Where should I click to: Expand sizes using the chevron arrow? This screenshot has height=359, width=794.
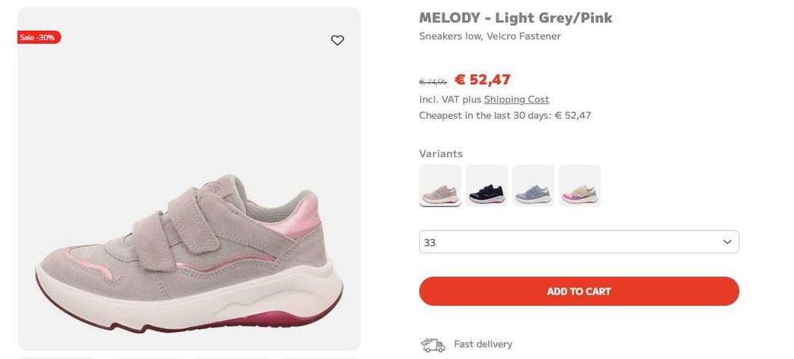pos(727,242)
